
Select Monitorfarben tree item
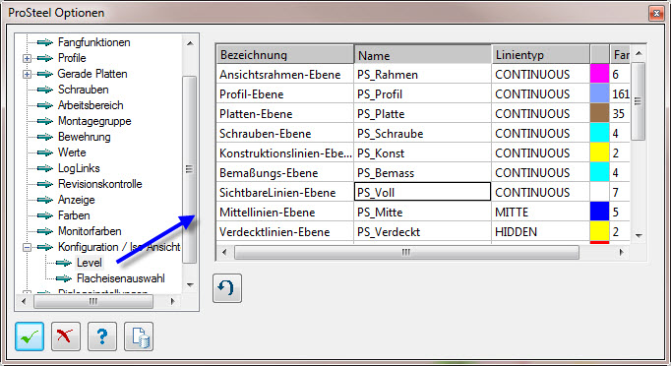(90, 231)
